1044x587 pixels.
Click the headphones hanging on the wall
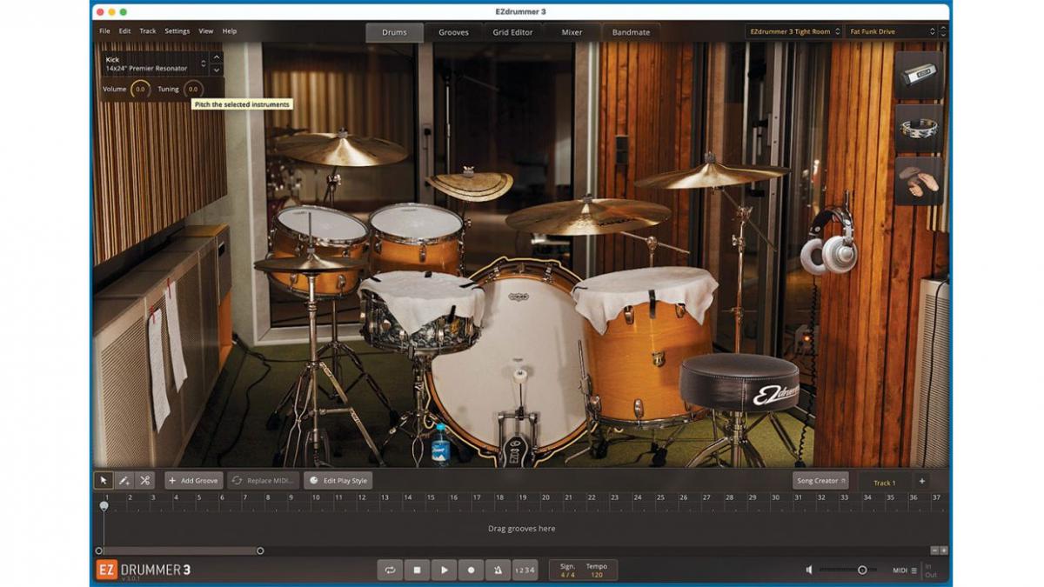828,242
